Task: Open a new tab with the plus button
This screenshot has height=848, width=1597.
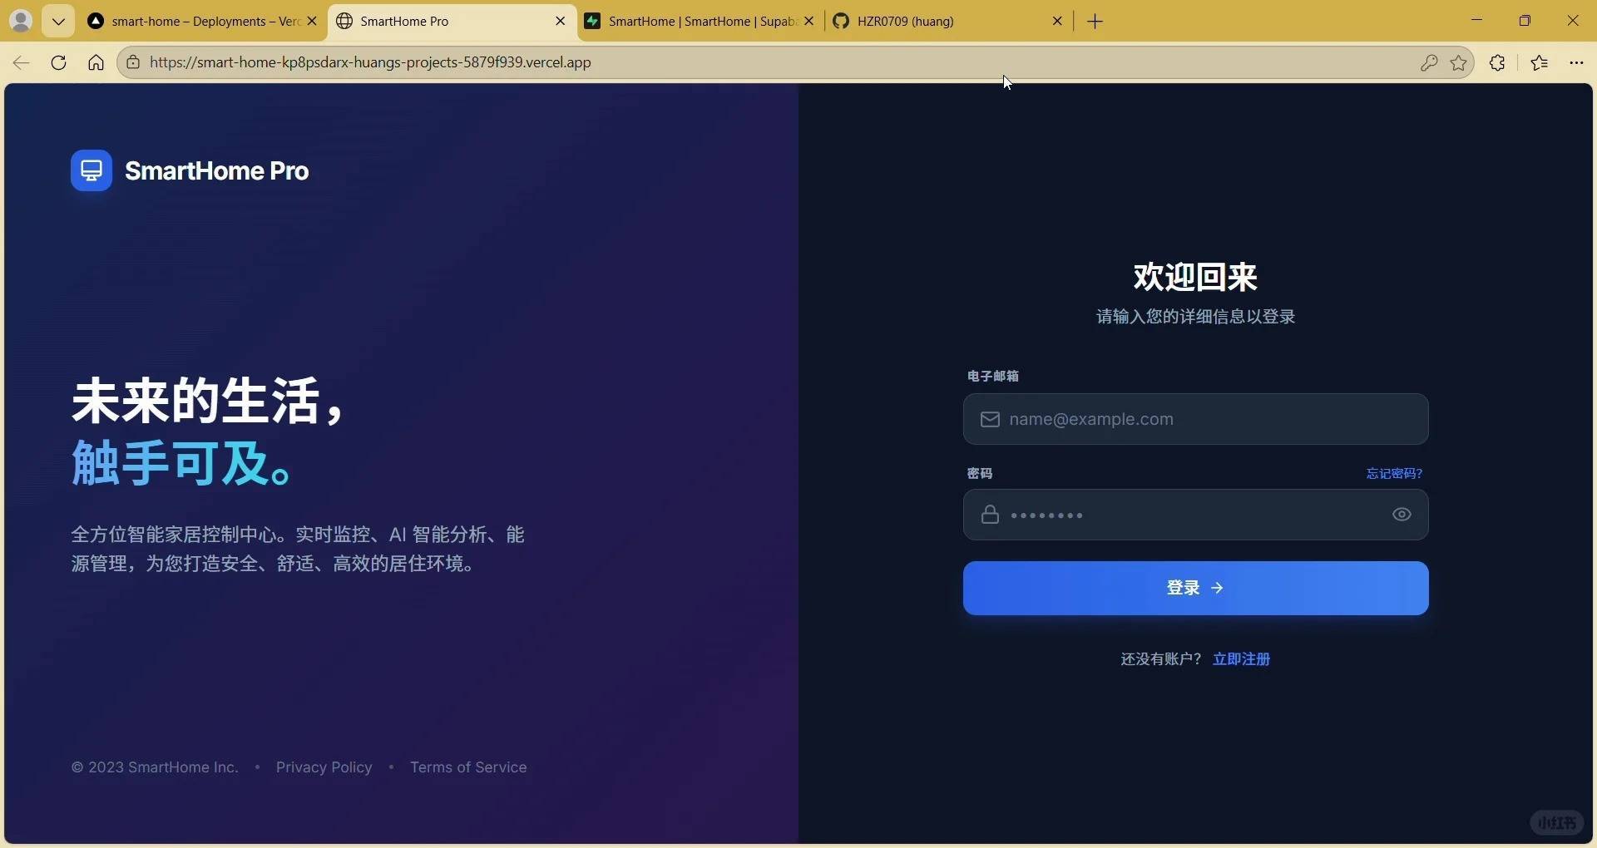Action: click(x=1095, y=21)
